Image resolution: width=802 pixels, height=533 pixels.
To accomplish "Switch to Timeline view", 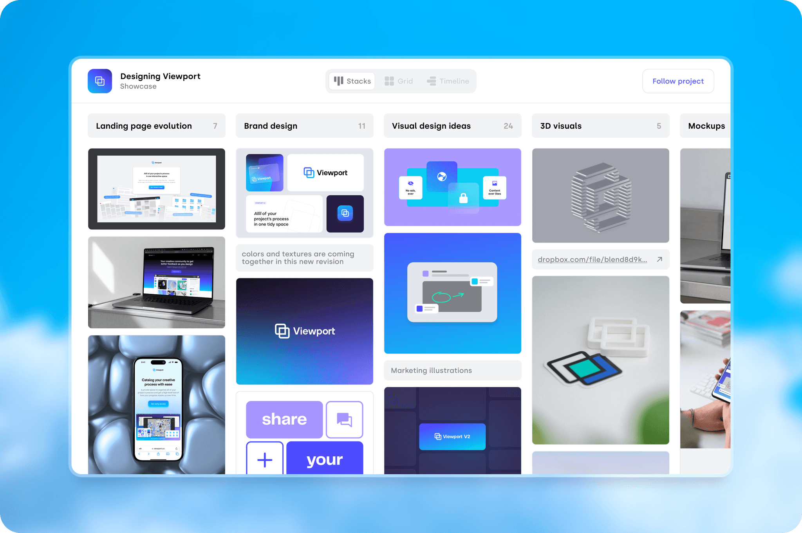I will 448,81.
